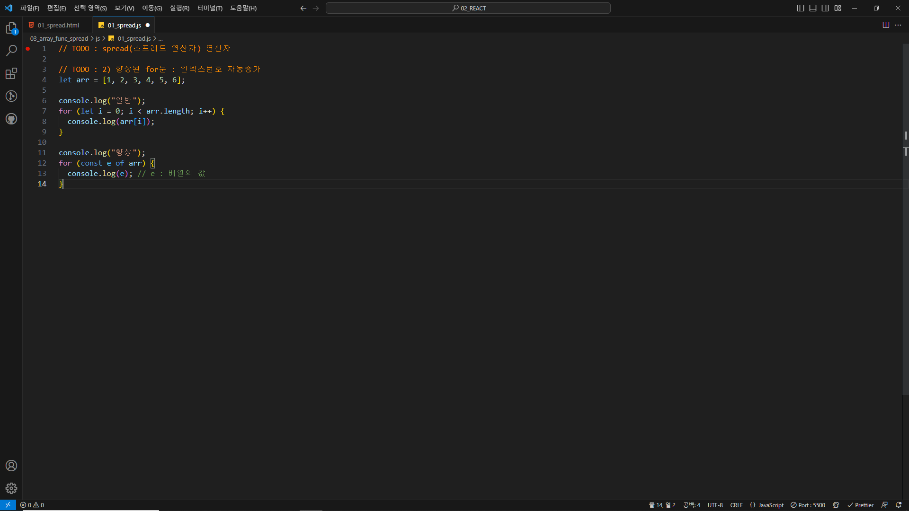Image resolution: width=909 pixels, height=511 pixels.
Task: Click the Split Editor Right icon
Action: coord(886,25)
